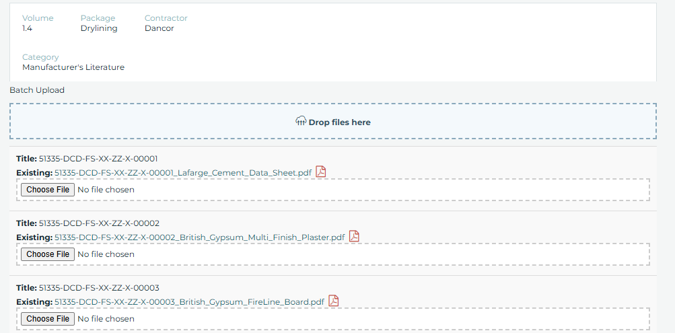
Task: Open the British_Gypsum_FireLine_Board.pdf link
Action: 189,302
